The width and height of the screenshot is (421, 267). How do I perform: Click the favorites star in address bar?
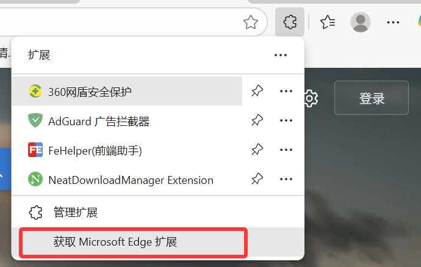pos(251,23)
